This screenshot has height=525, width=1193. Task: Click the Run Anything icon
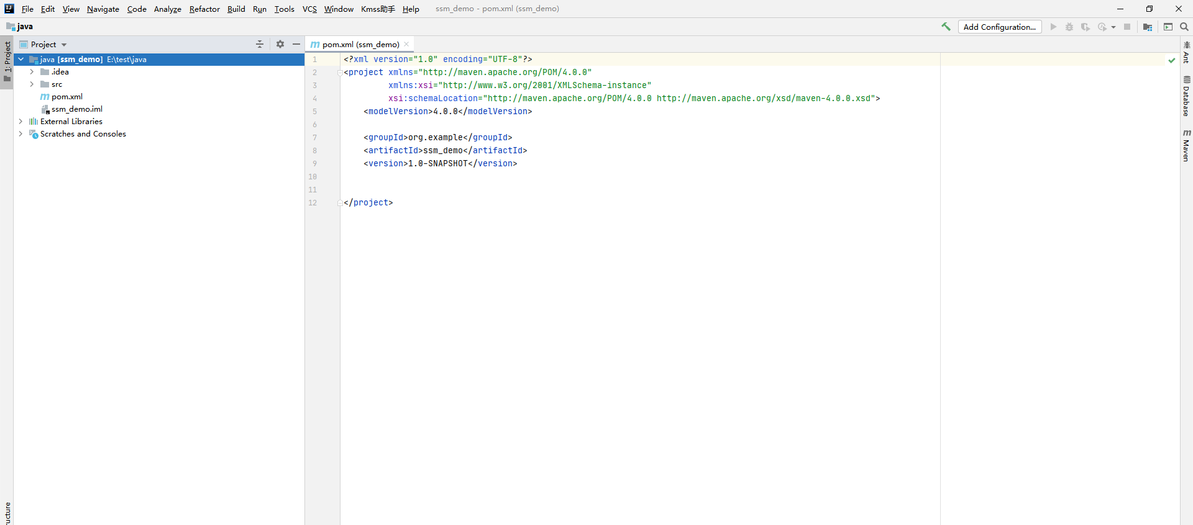pyautogui.click(x=1168, y=27)
